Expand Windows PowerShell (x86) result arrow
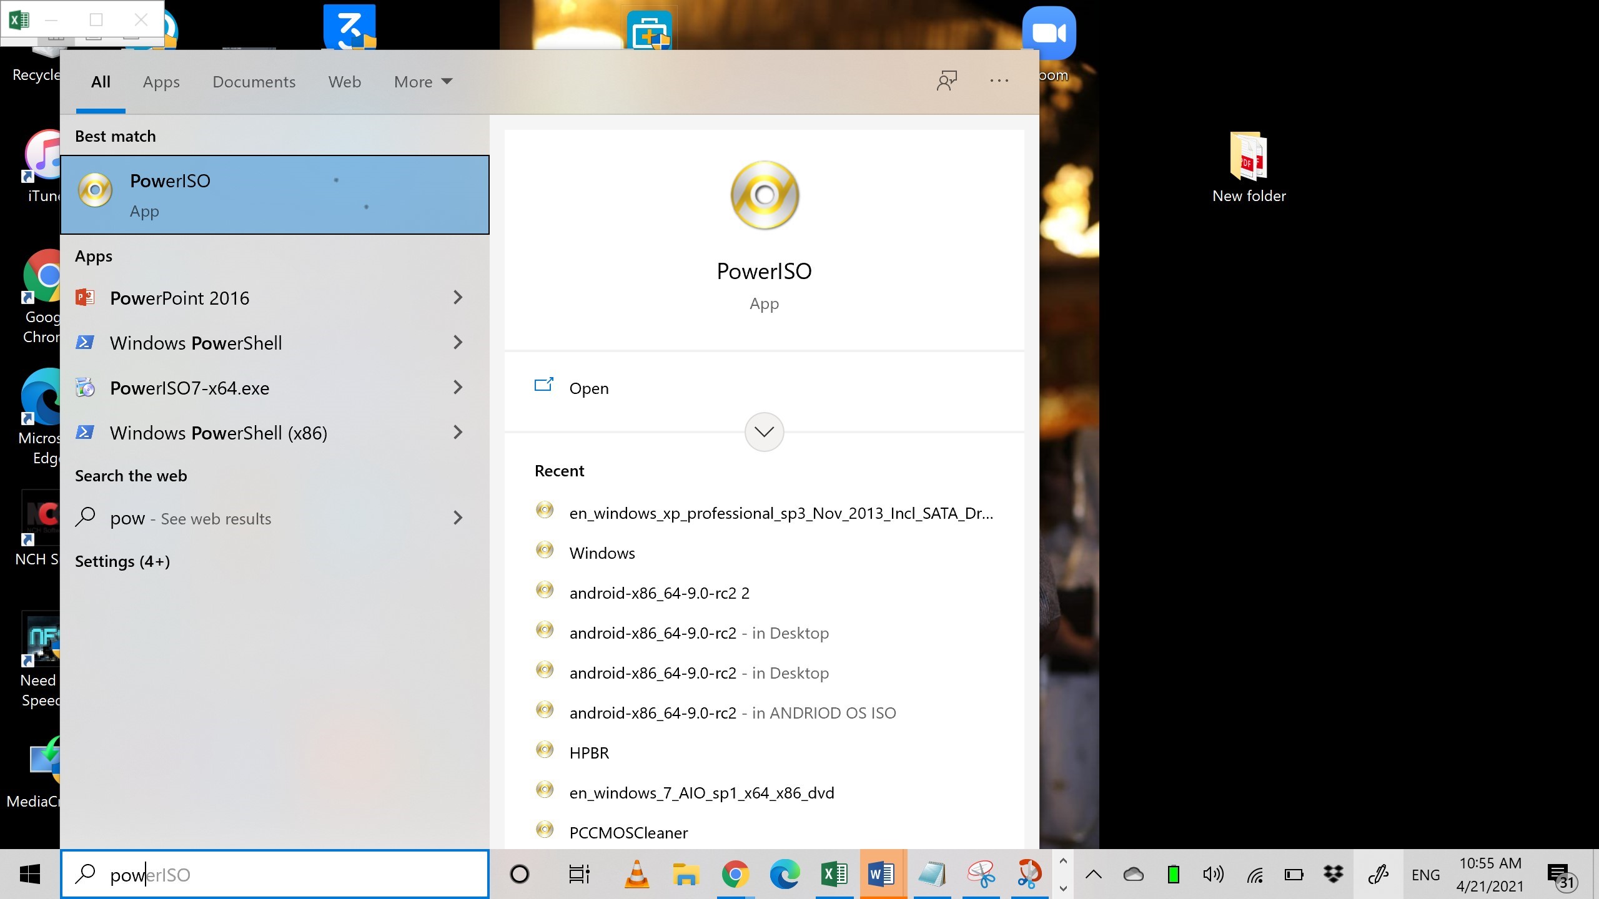 click(458, 432)
